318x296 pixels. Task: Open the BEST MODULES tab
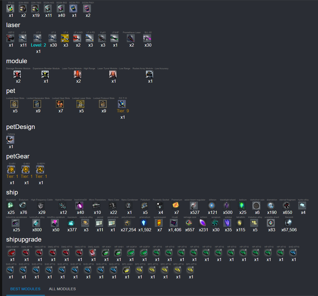[25, 289]
